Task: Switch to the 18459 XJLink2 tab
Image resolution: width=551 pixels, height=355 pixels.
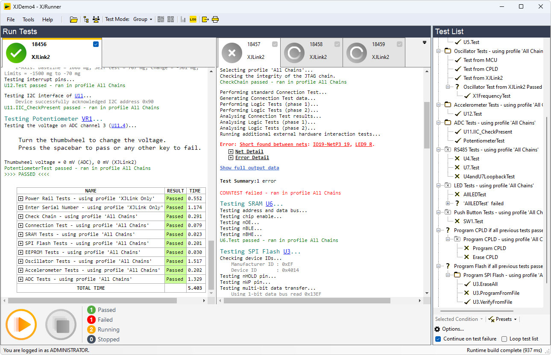Action: pos(374,52)
